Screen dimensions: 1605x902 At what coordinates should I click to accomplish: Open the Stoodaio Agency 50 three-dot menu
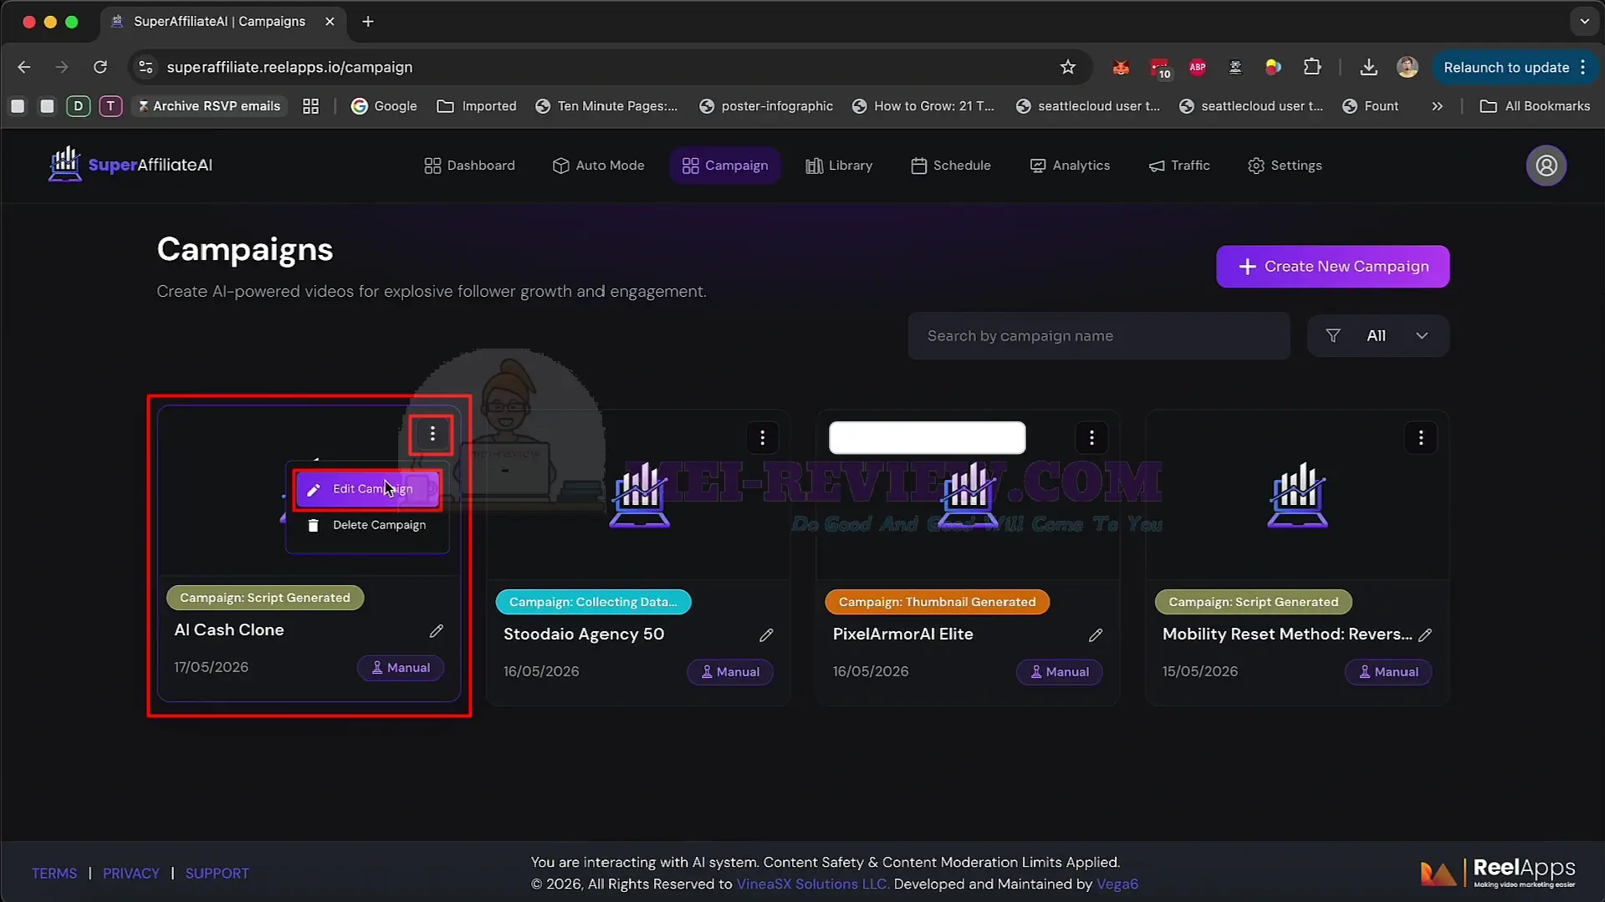click(x=762, y=437)
